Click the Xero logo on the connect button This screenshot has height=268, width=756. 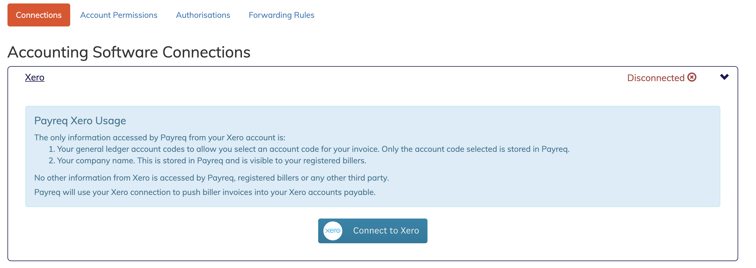(x=333, y=231)
